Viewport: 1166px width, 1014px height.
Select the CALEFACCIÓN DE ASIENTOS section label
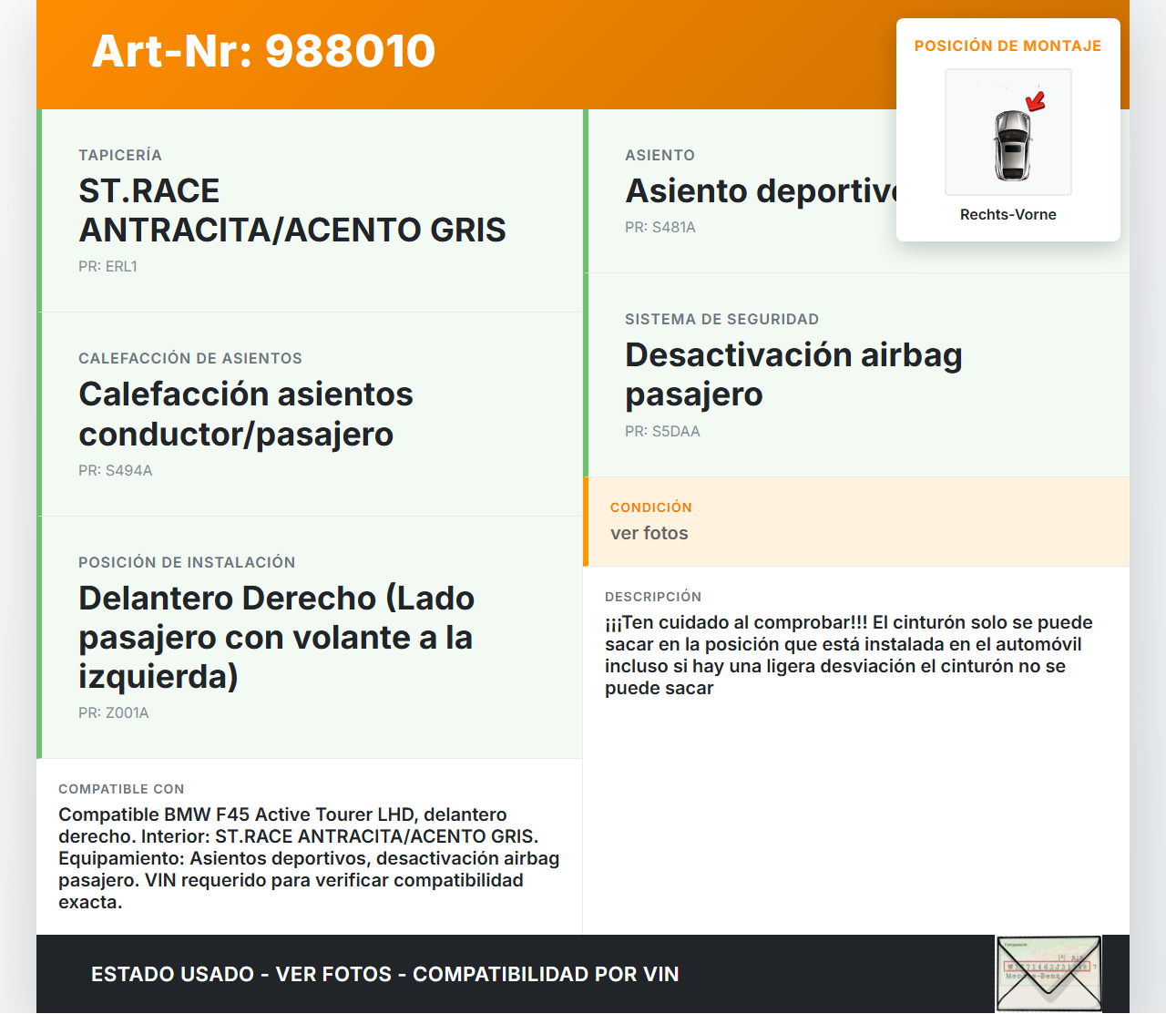pyautogui.click(x=189, y=358)
